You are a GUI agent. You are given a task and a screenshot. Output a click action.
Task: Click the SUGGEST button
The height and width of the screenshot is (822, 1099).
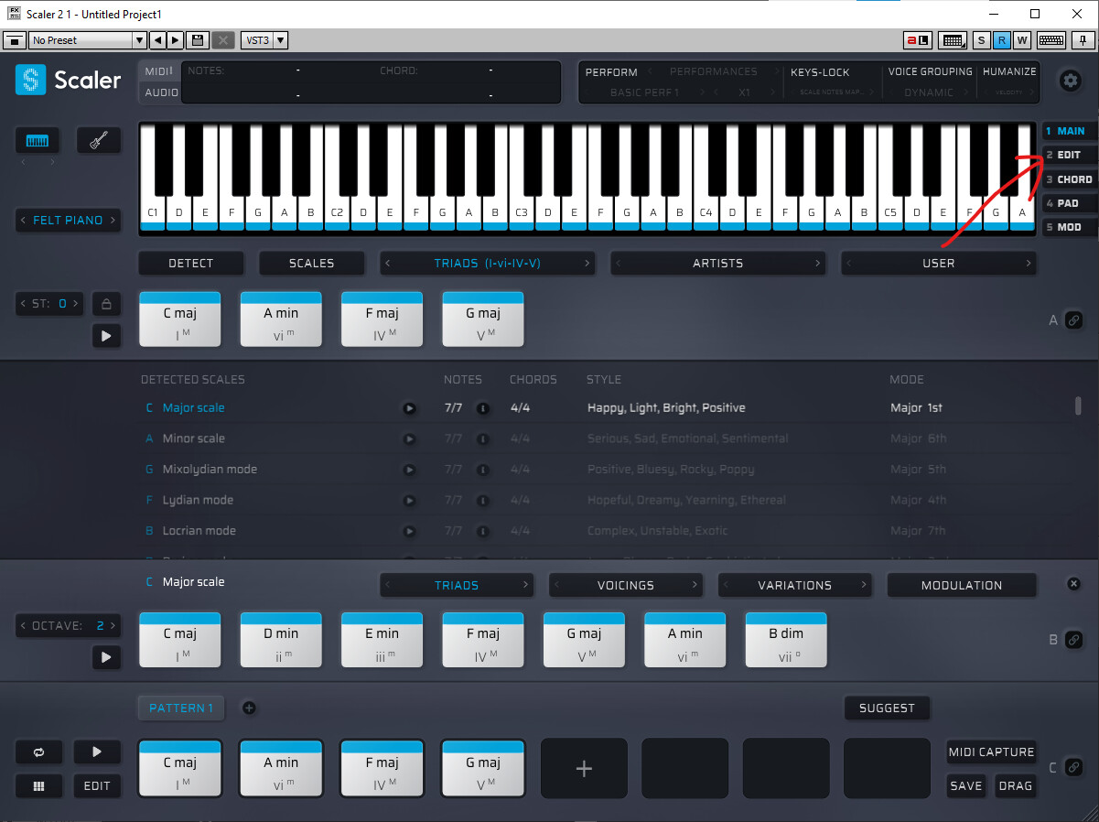[x=886, y=708]
